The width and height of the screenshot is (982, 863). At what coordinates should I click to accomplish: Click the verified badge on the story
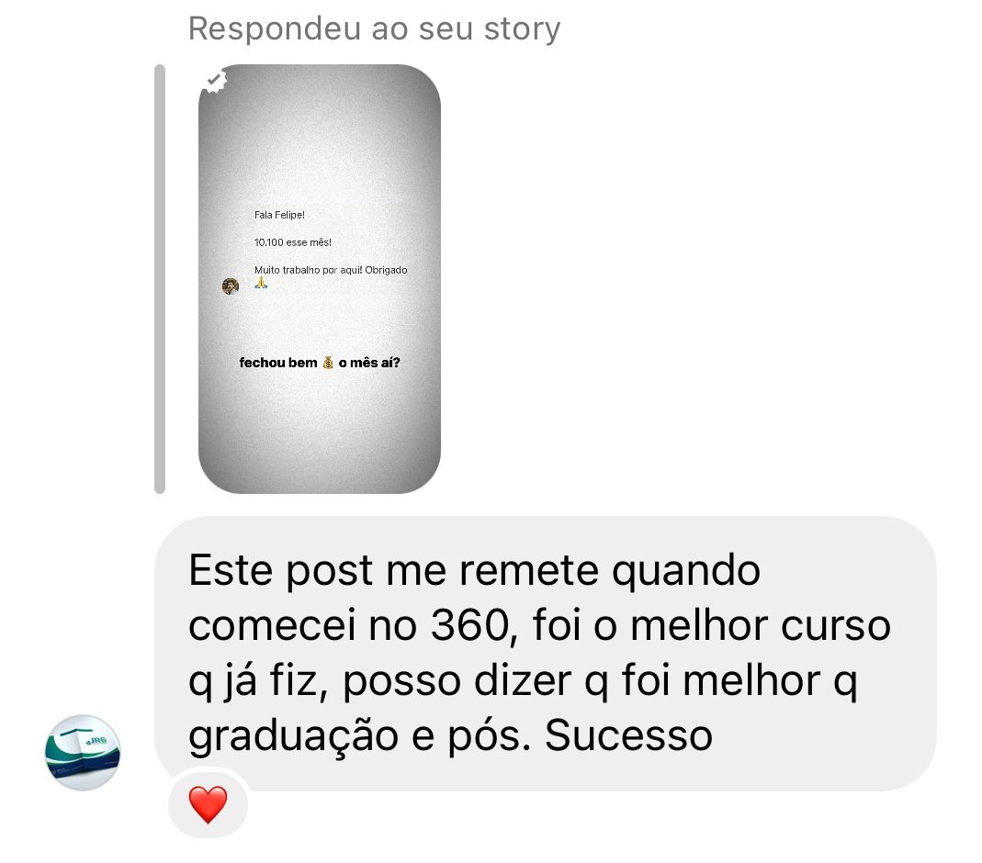[215, 80]
